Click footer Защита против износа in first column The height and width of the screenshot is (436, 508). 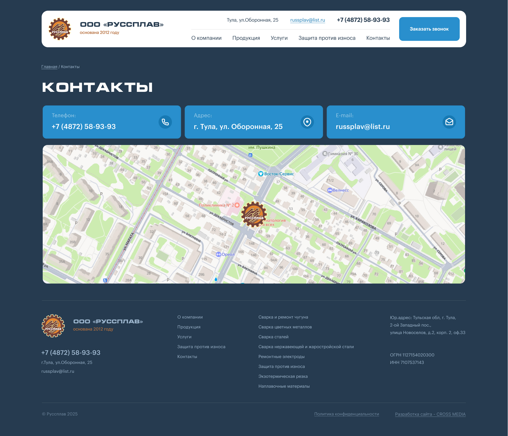click(x=201, y=347)
